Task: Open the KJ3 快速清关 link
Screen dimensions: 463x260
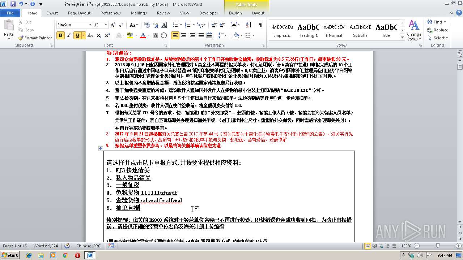Action: point(133,170)
